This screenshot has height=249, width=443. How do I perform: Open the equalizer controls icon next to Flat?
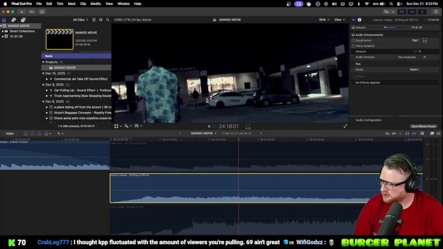[425, 40]
